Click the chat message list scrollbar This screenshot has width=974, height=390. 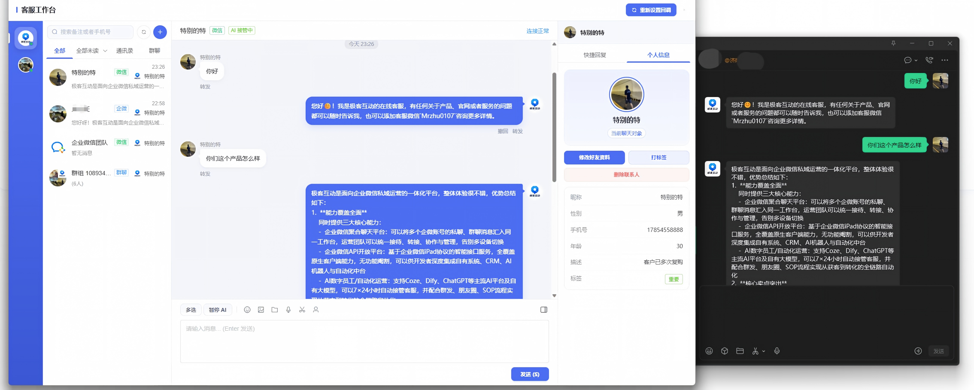click(554, 127)
